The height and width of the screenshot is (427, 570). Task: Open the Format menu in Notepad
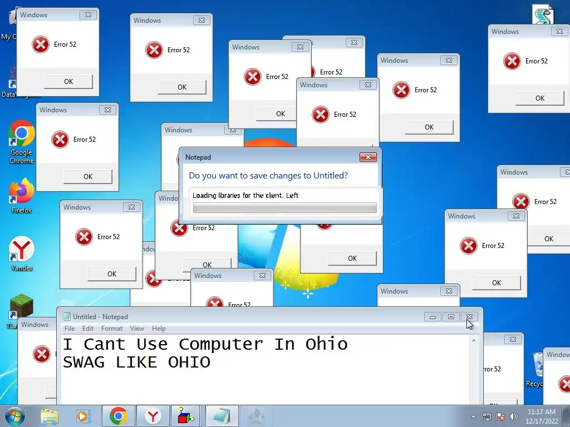click(111, 329)
